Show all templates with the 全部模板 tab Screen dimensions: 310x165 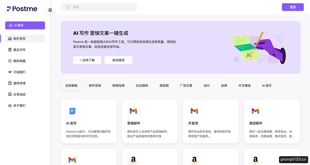click(71, 85)
